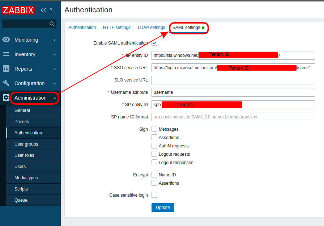Click the Reports bar-chart icon
Viewport: 324px width, 226px height.
coord(6,68)
